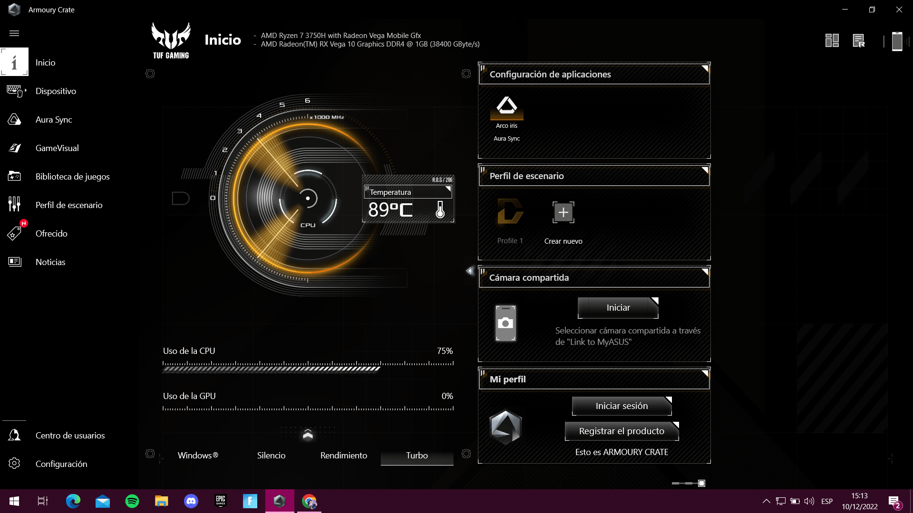Open Configuración gear icon
913x513 pixels.
(x=14, y=464)
